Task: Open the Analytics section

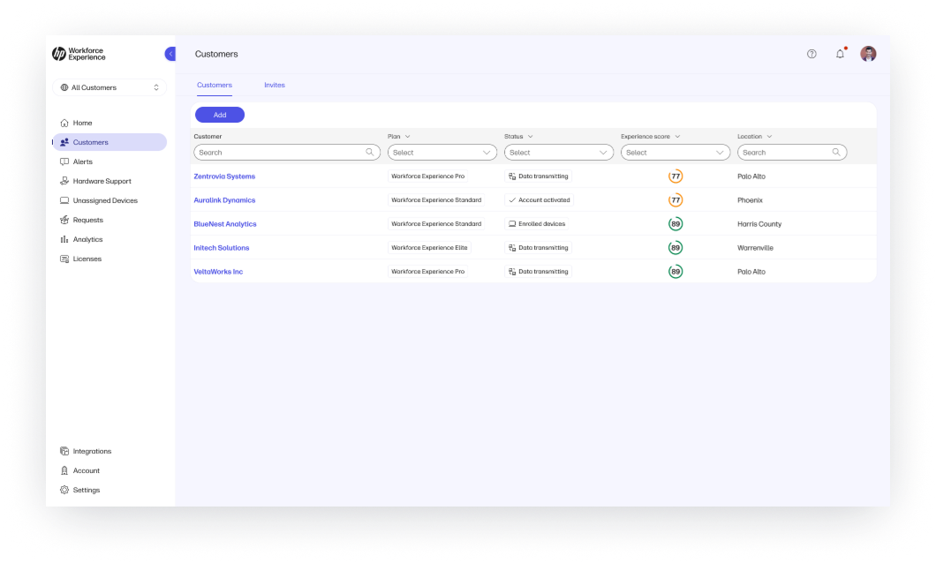Action: click(x=87, y=239)
